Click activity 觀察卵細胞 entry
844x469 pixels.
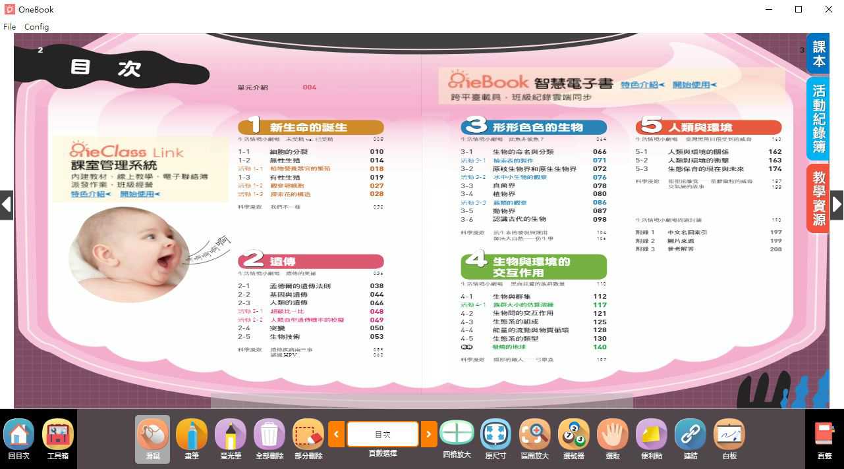point(311,186)
